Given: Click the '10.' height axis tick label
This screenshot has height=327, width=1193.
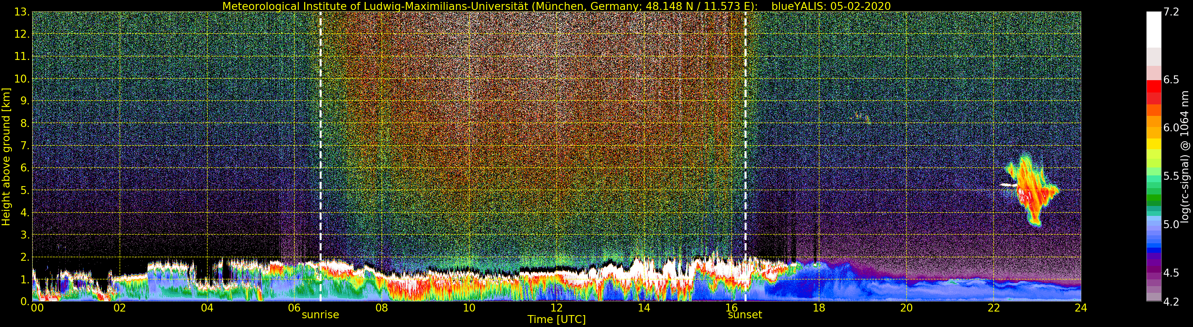Looking at the screenshot, I should coord(22,79).
